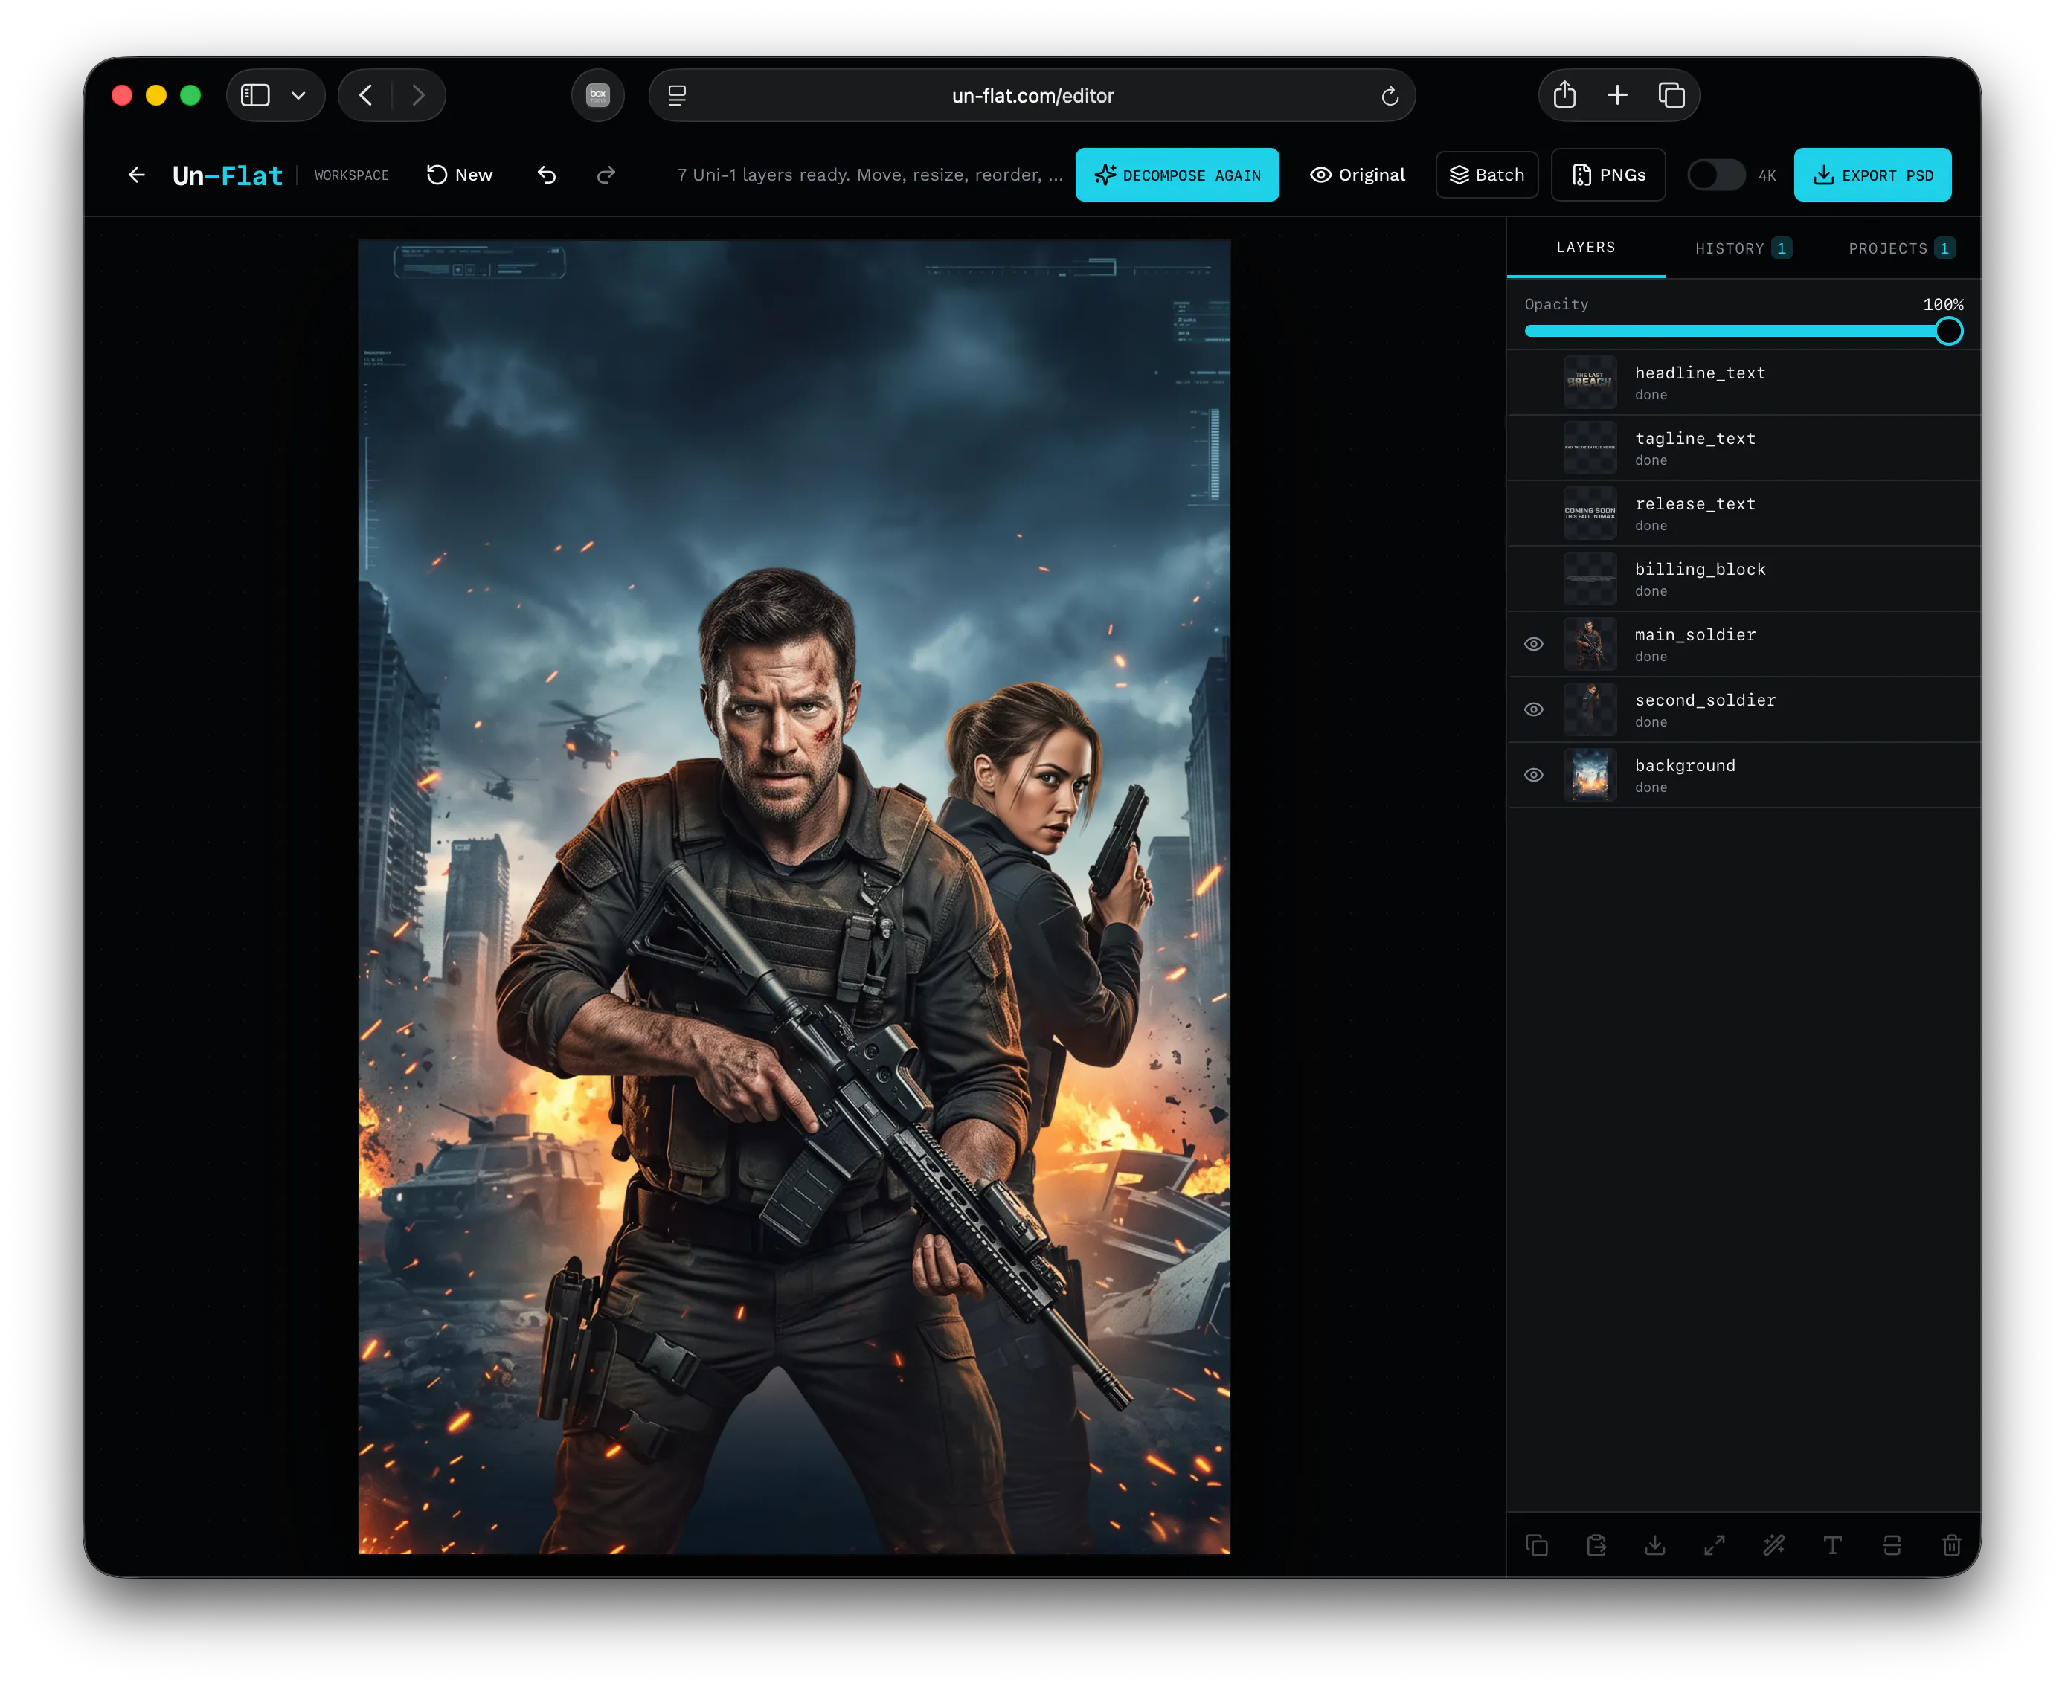The width and height of the screenshot is (2065, 1688).
Task: Click the duplicate layer icon in bottom toolbar
Action: [1537, 1545]
